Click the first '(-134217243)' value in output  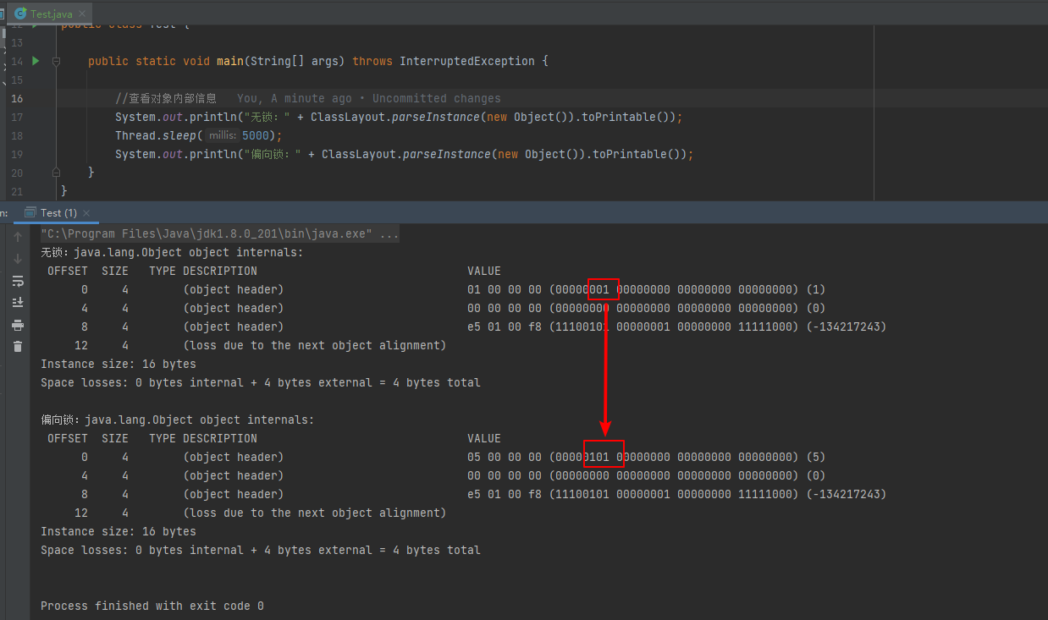click(x=847, y=326)
